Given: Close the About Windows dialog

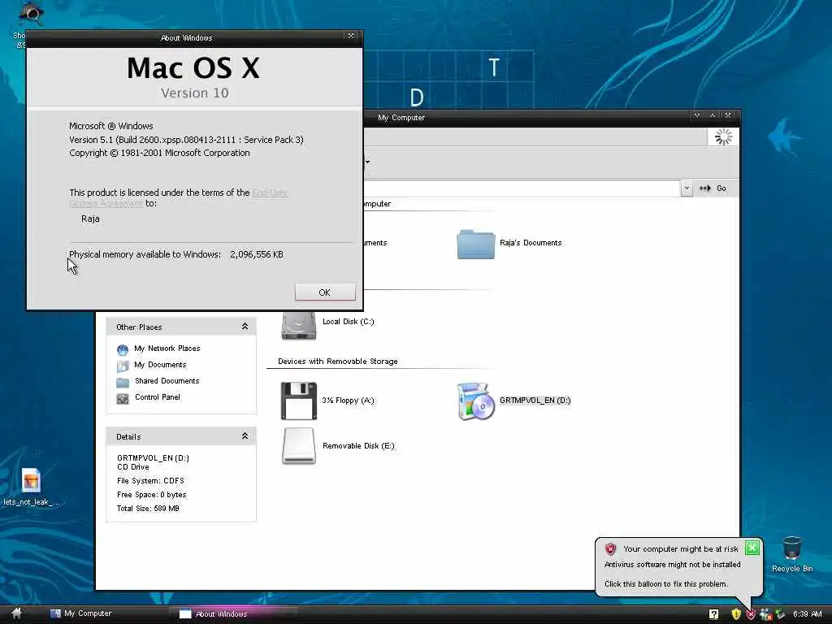Looking at the screenshot, I should [x=351, y=36].
